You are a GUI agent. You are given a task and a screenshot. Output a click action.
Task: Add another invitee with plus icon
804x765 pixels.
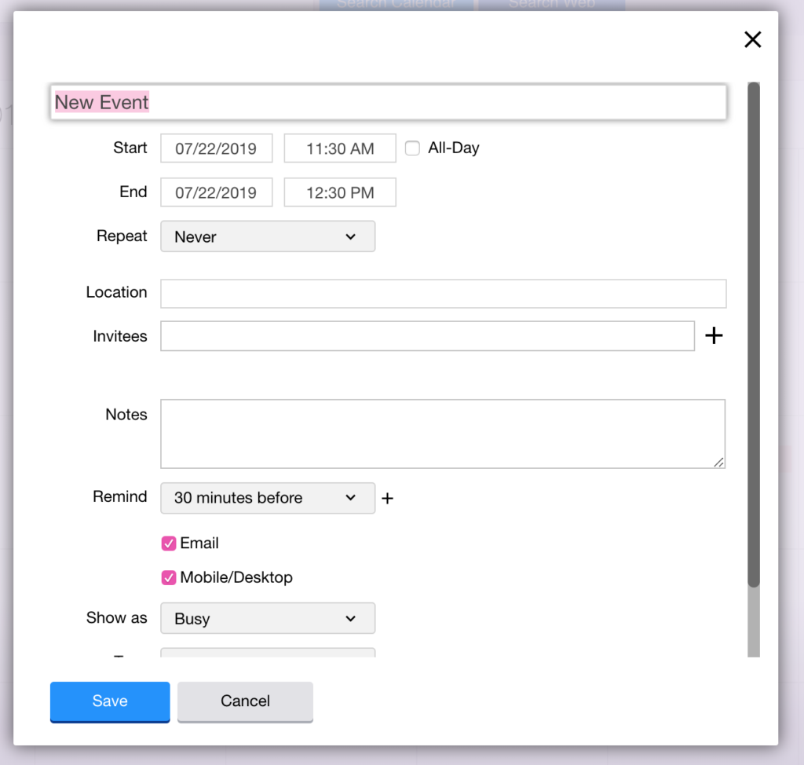pos(714,336)
